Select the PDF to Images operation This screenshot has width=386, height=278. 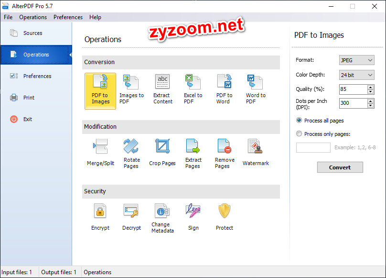point(100,91)
